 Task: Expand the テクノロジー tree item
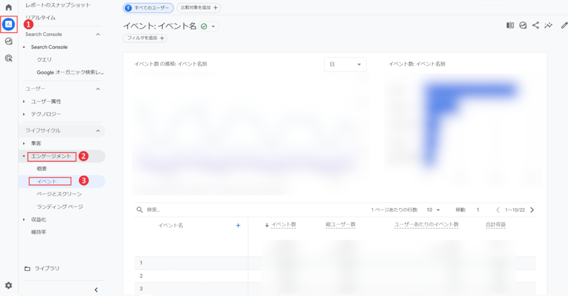click(x=24, y=114)
